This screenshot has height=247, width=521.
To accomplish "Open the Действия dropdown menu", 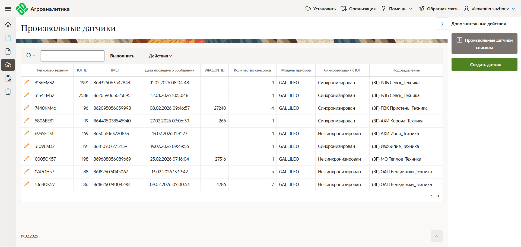I will click(160, 56).
